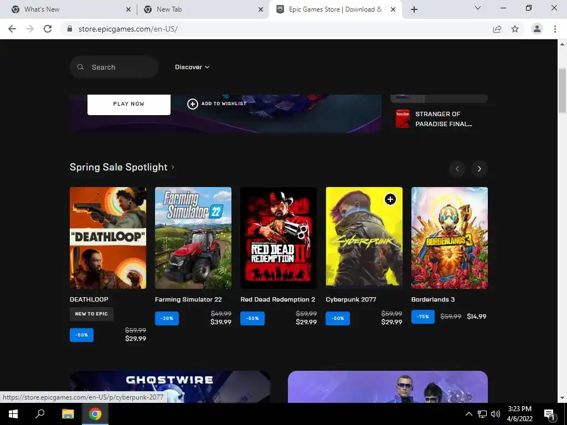The image size is (567, 425).
Task: Click Cyberpunk 2077's -50% discount badge
Action: click(338, 318)
